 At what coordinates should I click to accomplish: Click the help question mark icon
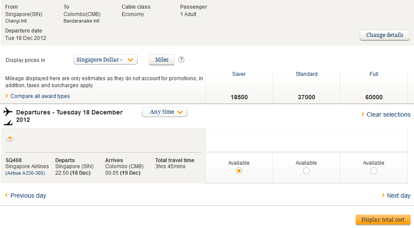(181, 60)
